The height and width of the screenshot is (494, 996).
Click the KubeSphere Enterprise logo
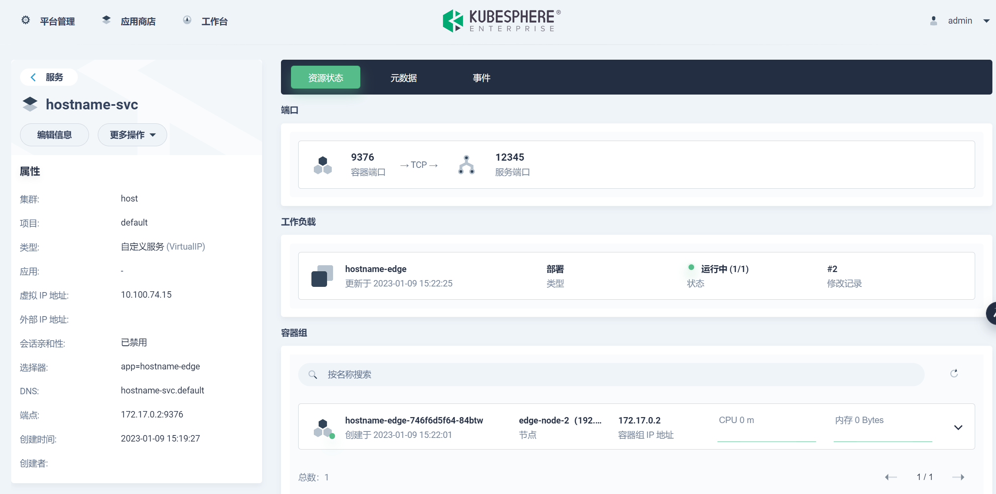coord(501,20)
